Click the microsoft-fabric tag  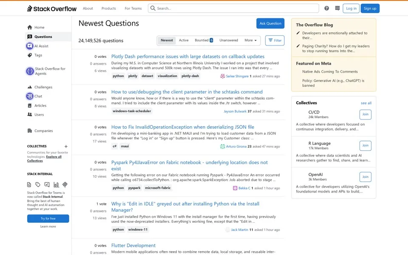[x=158, y=188]
